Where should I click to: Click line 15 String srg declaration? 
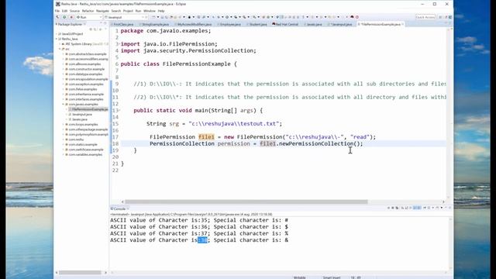(x=214, y=124)
